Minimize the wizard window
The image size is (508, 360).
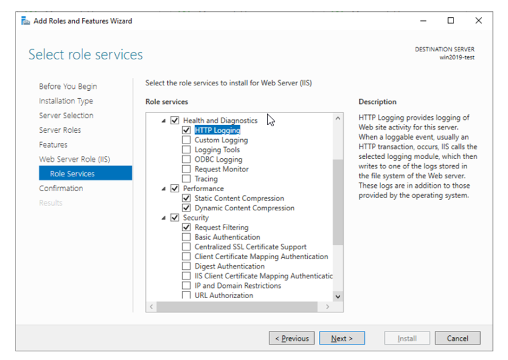pos(423,20)
